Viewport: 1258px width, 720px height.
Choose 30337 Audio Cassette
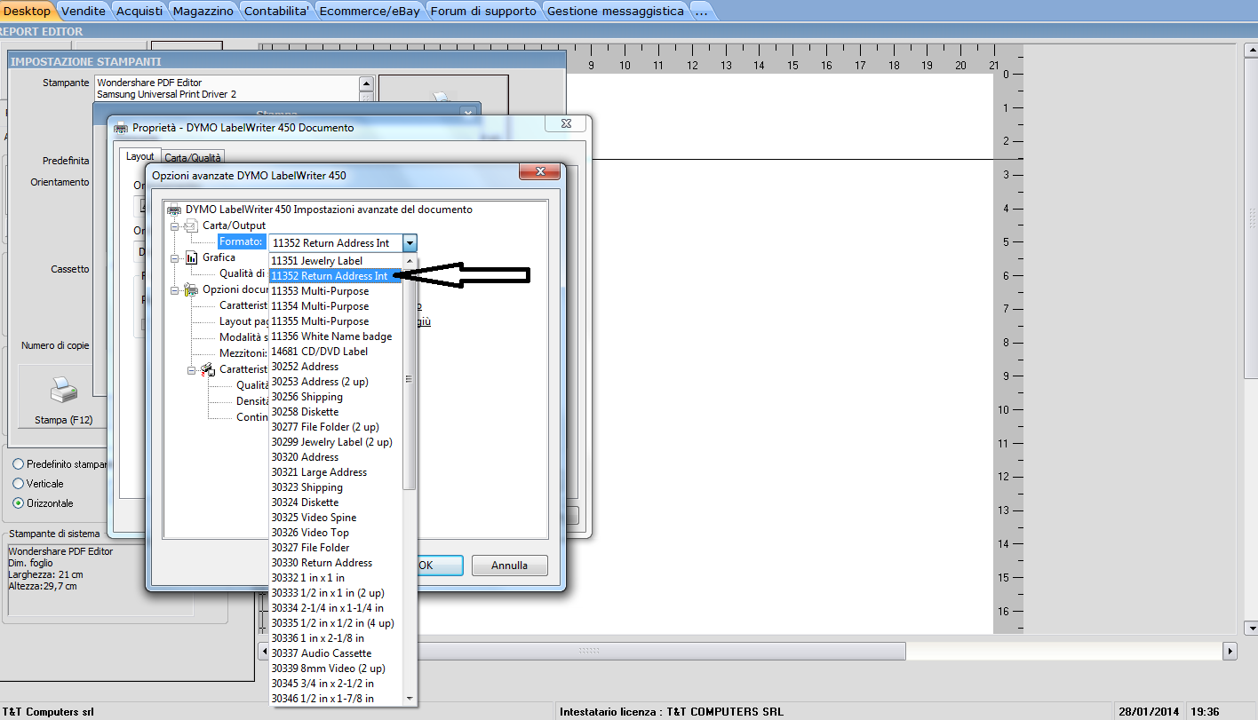[336, 653]
